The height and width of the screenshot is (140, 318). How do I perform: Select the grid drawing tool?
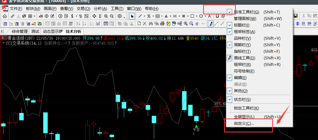(x=183, y=16)
